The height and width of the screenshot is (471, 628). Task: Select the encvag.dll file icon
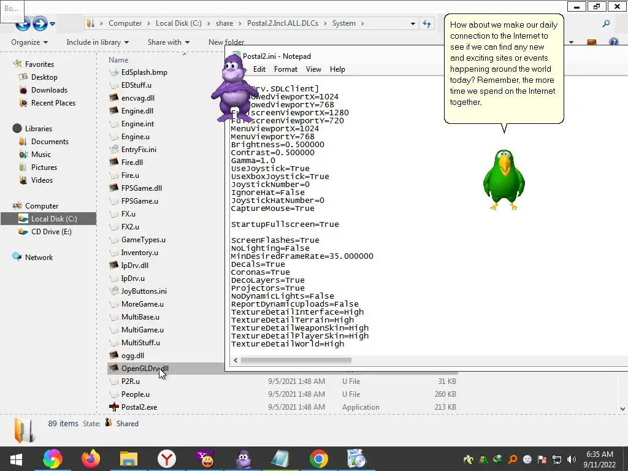point(113,98)
